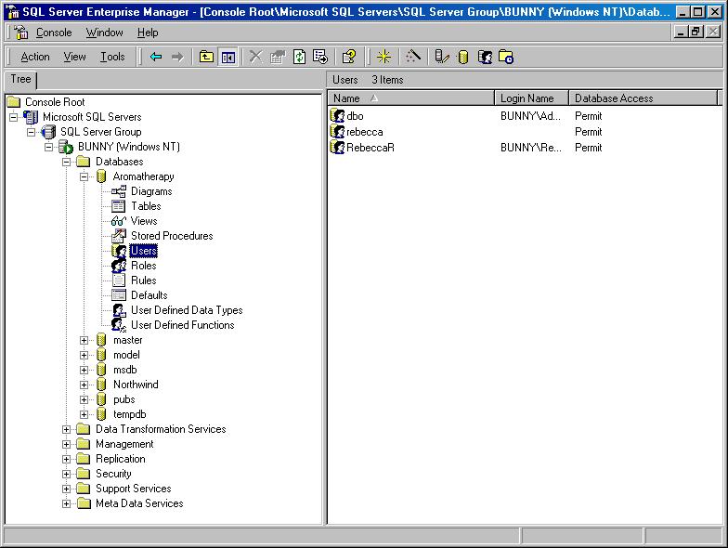
Task: Expand the master database node
Action: point(84,340)
